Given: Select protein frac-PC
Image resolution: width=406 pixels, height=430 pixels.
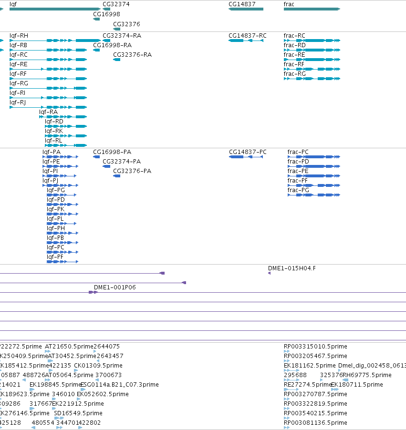Looking at the screenshot, I should 314,157.
